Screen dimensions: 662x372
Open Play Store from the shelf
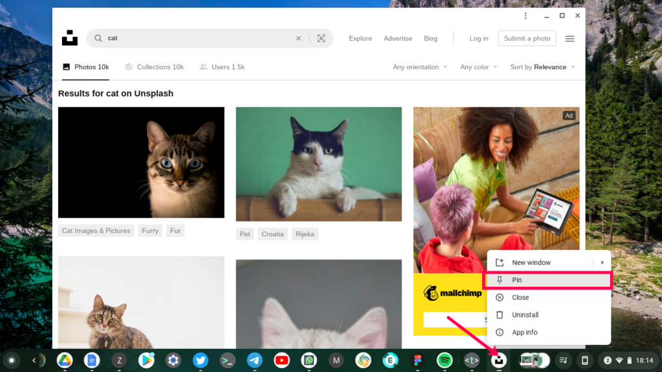(x=146, y=360)
